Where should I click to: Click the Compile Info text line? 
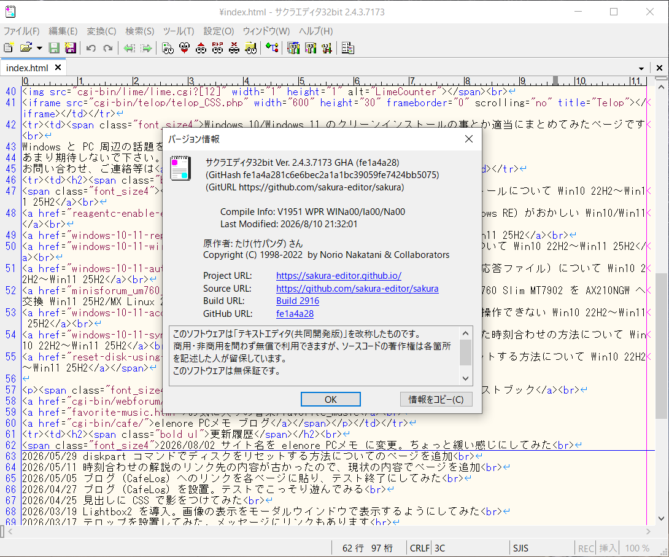[x=312, y=212]
